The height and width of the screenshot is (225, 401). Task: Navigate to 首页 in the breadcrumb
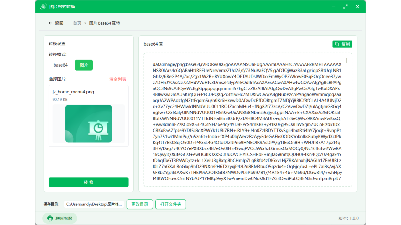(x=77, y=23)
